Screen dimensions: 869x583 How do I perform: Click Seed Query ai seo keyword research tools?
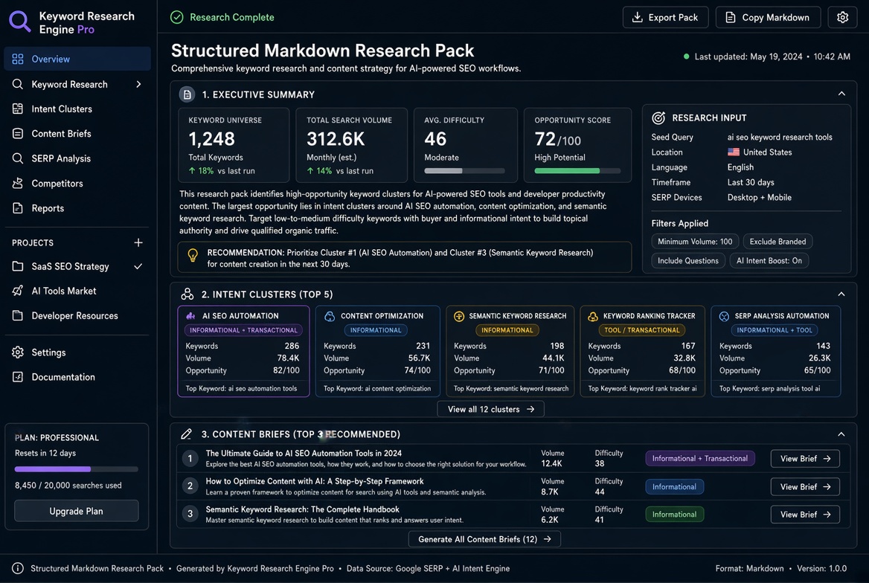[x=779, y=137]
